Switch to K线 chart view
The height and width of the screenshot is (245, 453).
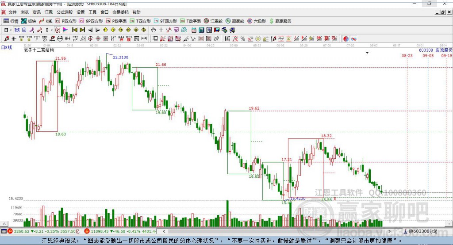(46, 21)
